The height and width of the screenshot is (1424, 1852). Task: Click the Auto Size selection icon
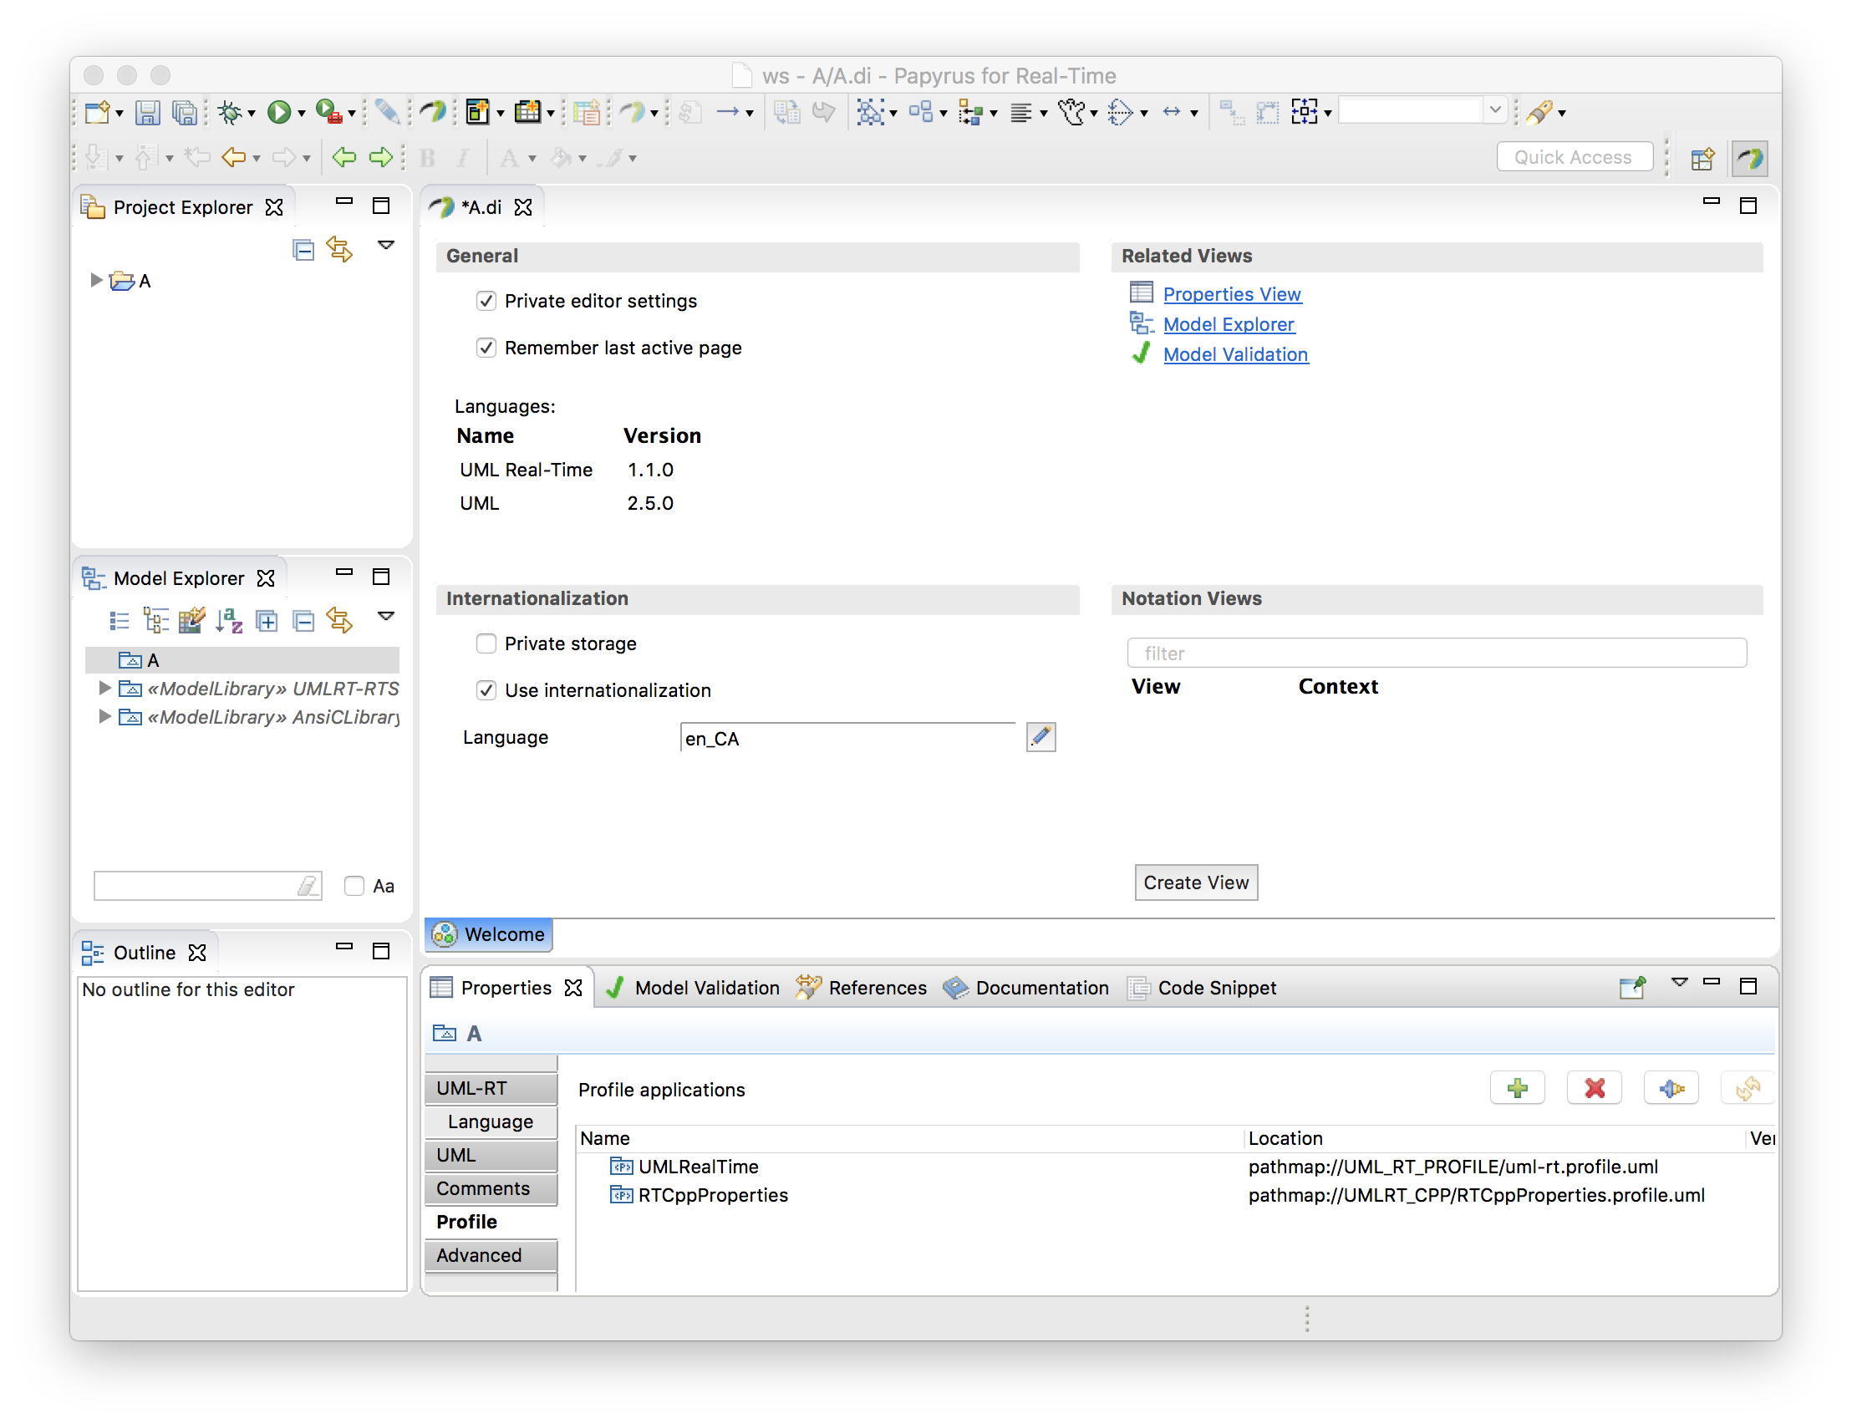1304,112
